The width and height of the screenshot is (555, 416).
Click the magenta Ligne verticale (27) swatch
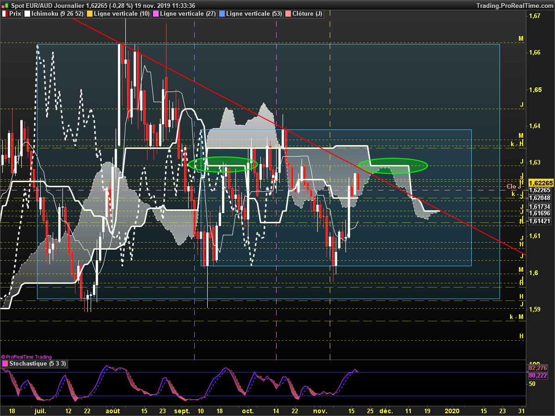[155, 14]
